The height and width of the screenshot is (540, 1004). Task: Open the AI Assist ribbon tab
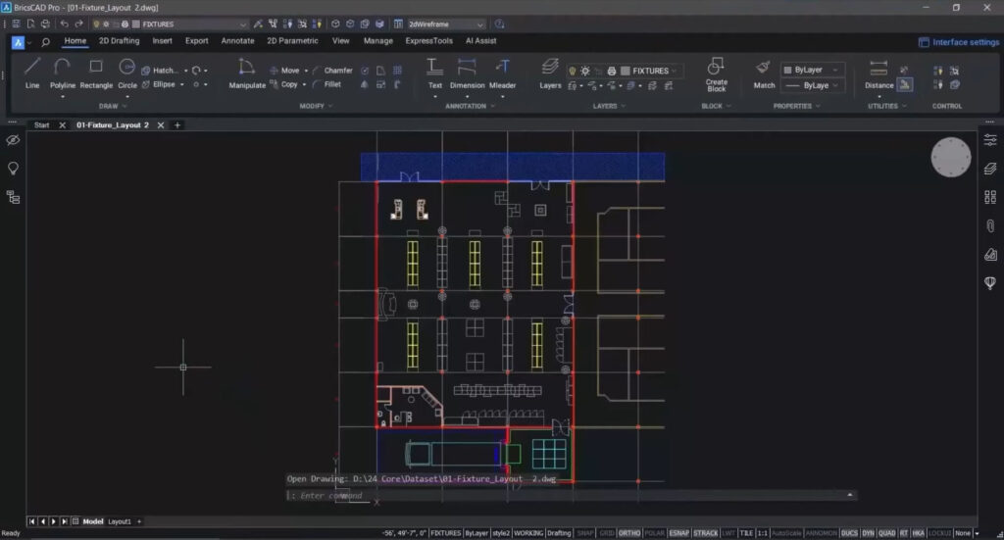[480, 41]
